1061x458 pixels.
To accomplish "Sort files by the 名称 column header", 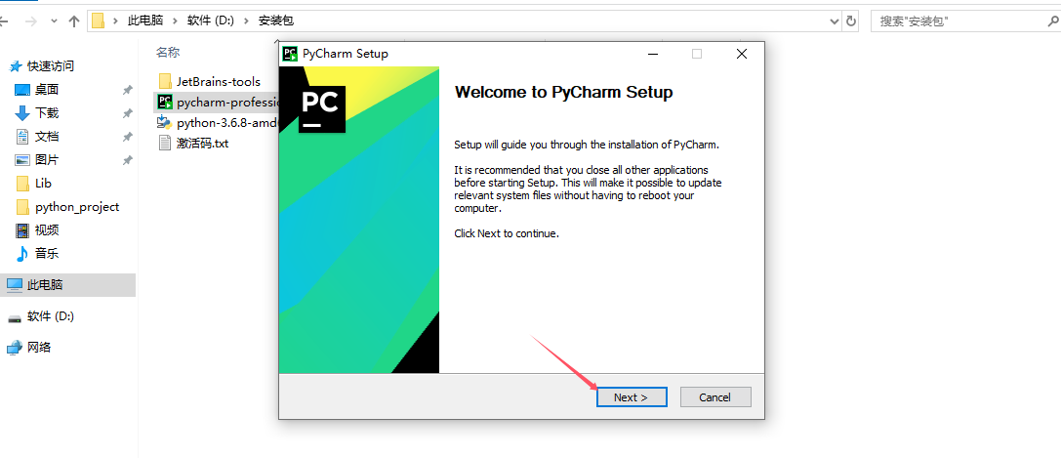I will tap(168, 53).
